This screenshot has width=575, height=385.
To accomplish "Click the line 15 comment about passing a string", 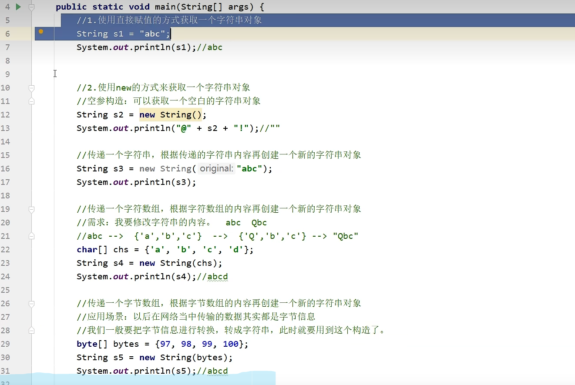I will coord(219,155).
